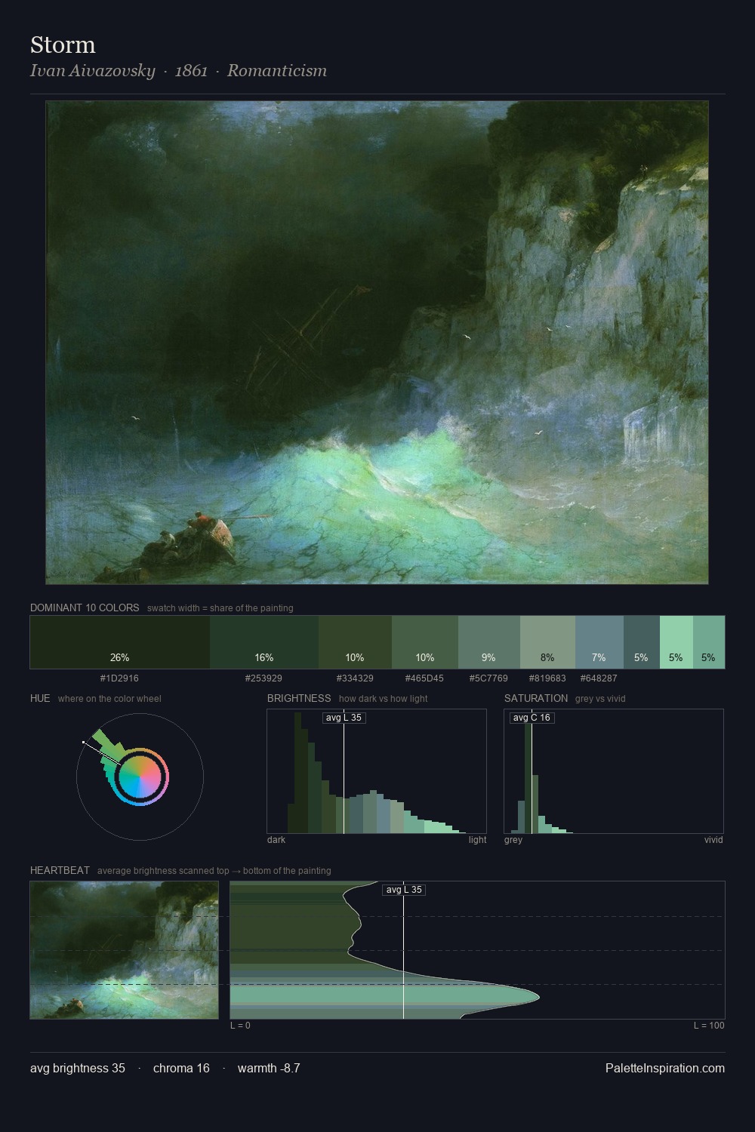Click the grey axis label
Image resolution: width=755 pixels, height=1132 pixels.
click(x=513, y=840)
